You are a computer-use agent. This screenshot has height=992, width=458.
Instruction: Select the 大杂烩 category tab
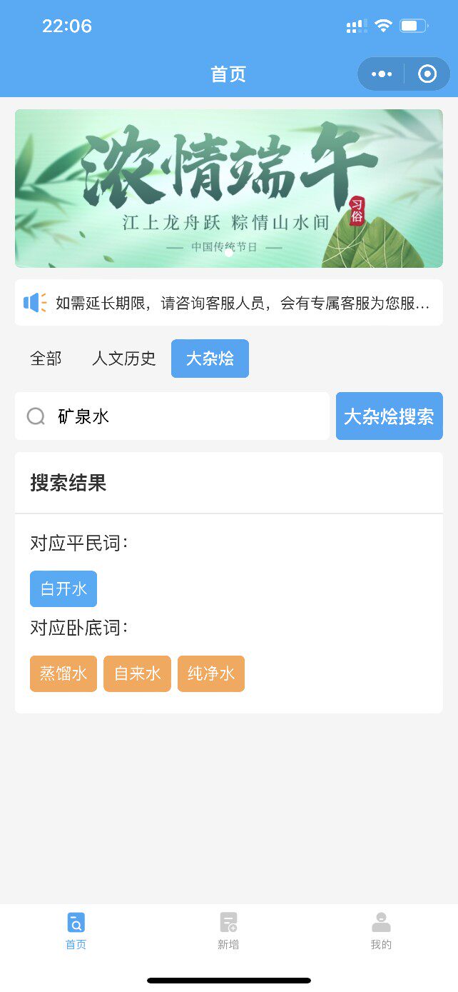210,359
